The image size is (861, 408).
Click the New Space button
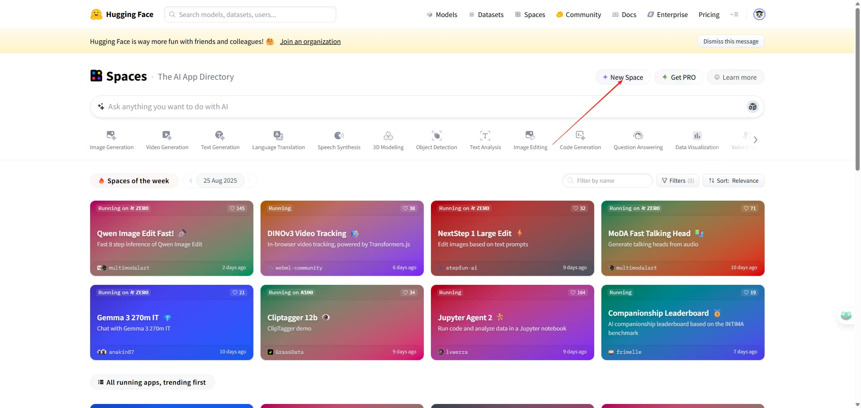click(x=622, y=77)
